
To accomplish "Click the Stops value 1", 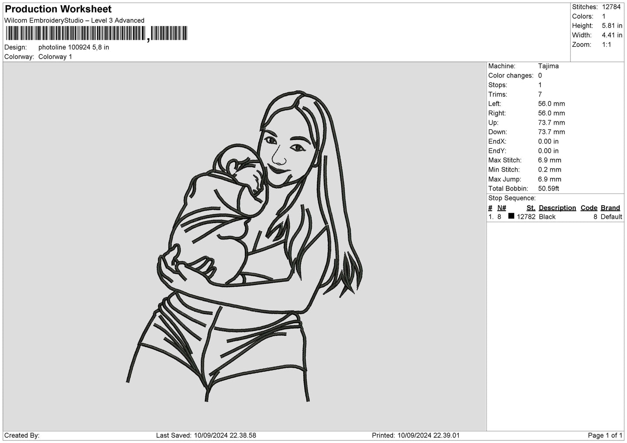I will 540,85.
